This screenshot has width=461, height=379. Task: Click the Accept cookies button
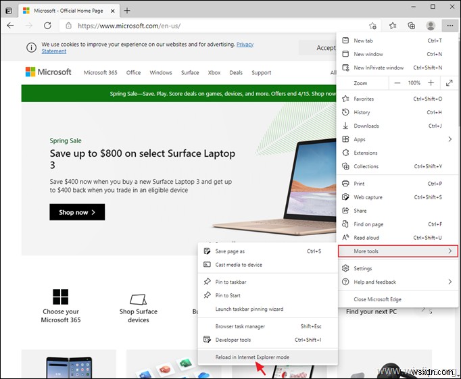pyautogui.click(x=318, y=47)
